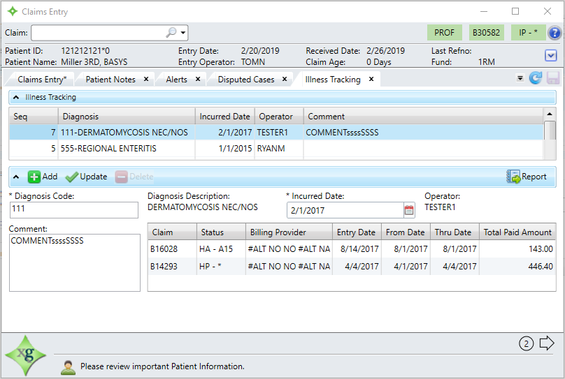This screenshot has width=565, height=379.
Task: Click the next message arrow icon
Action: (x=547, y=343)
